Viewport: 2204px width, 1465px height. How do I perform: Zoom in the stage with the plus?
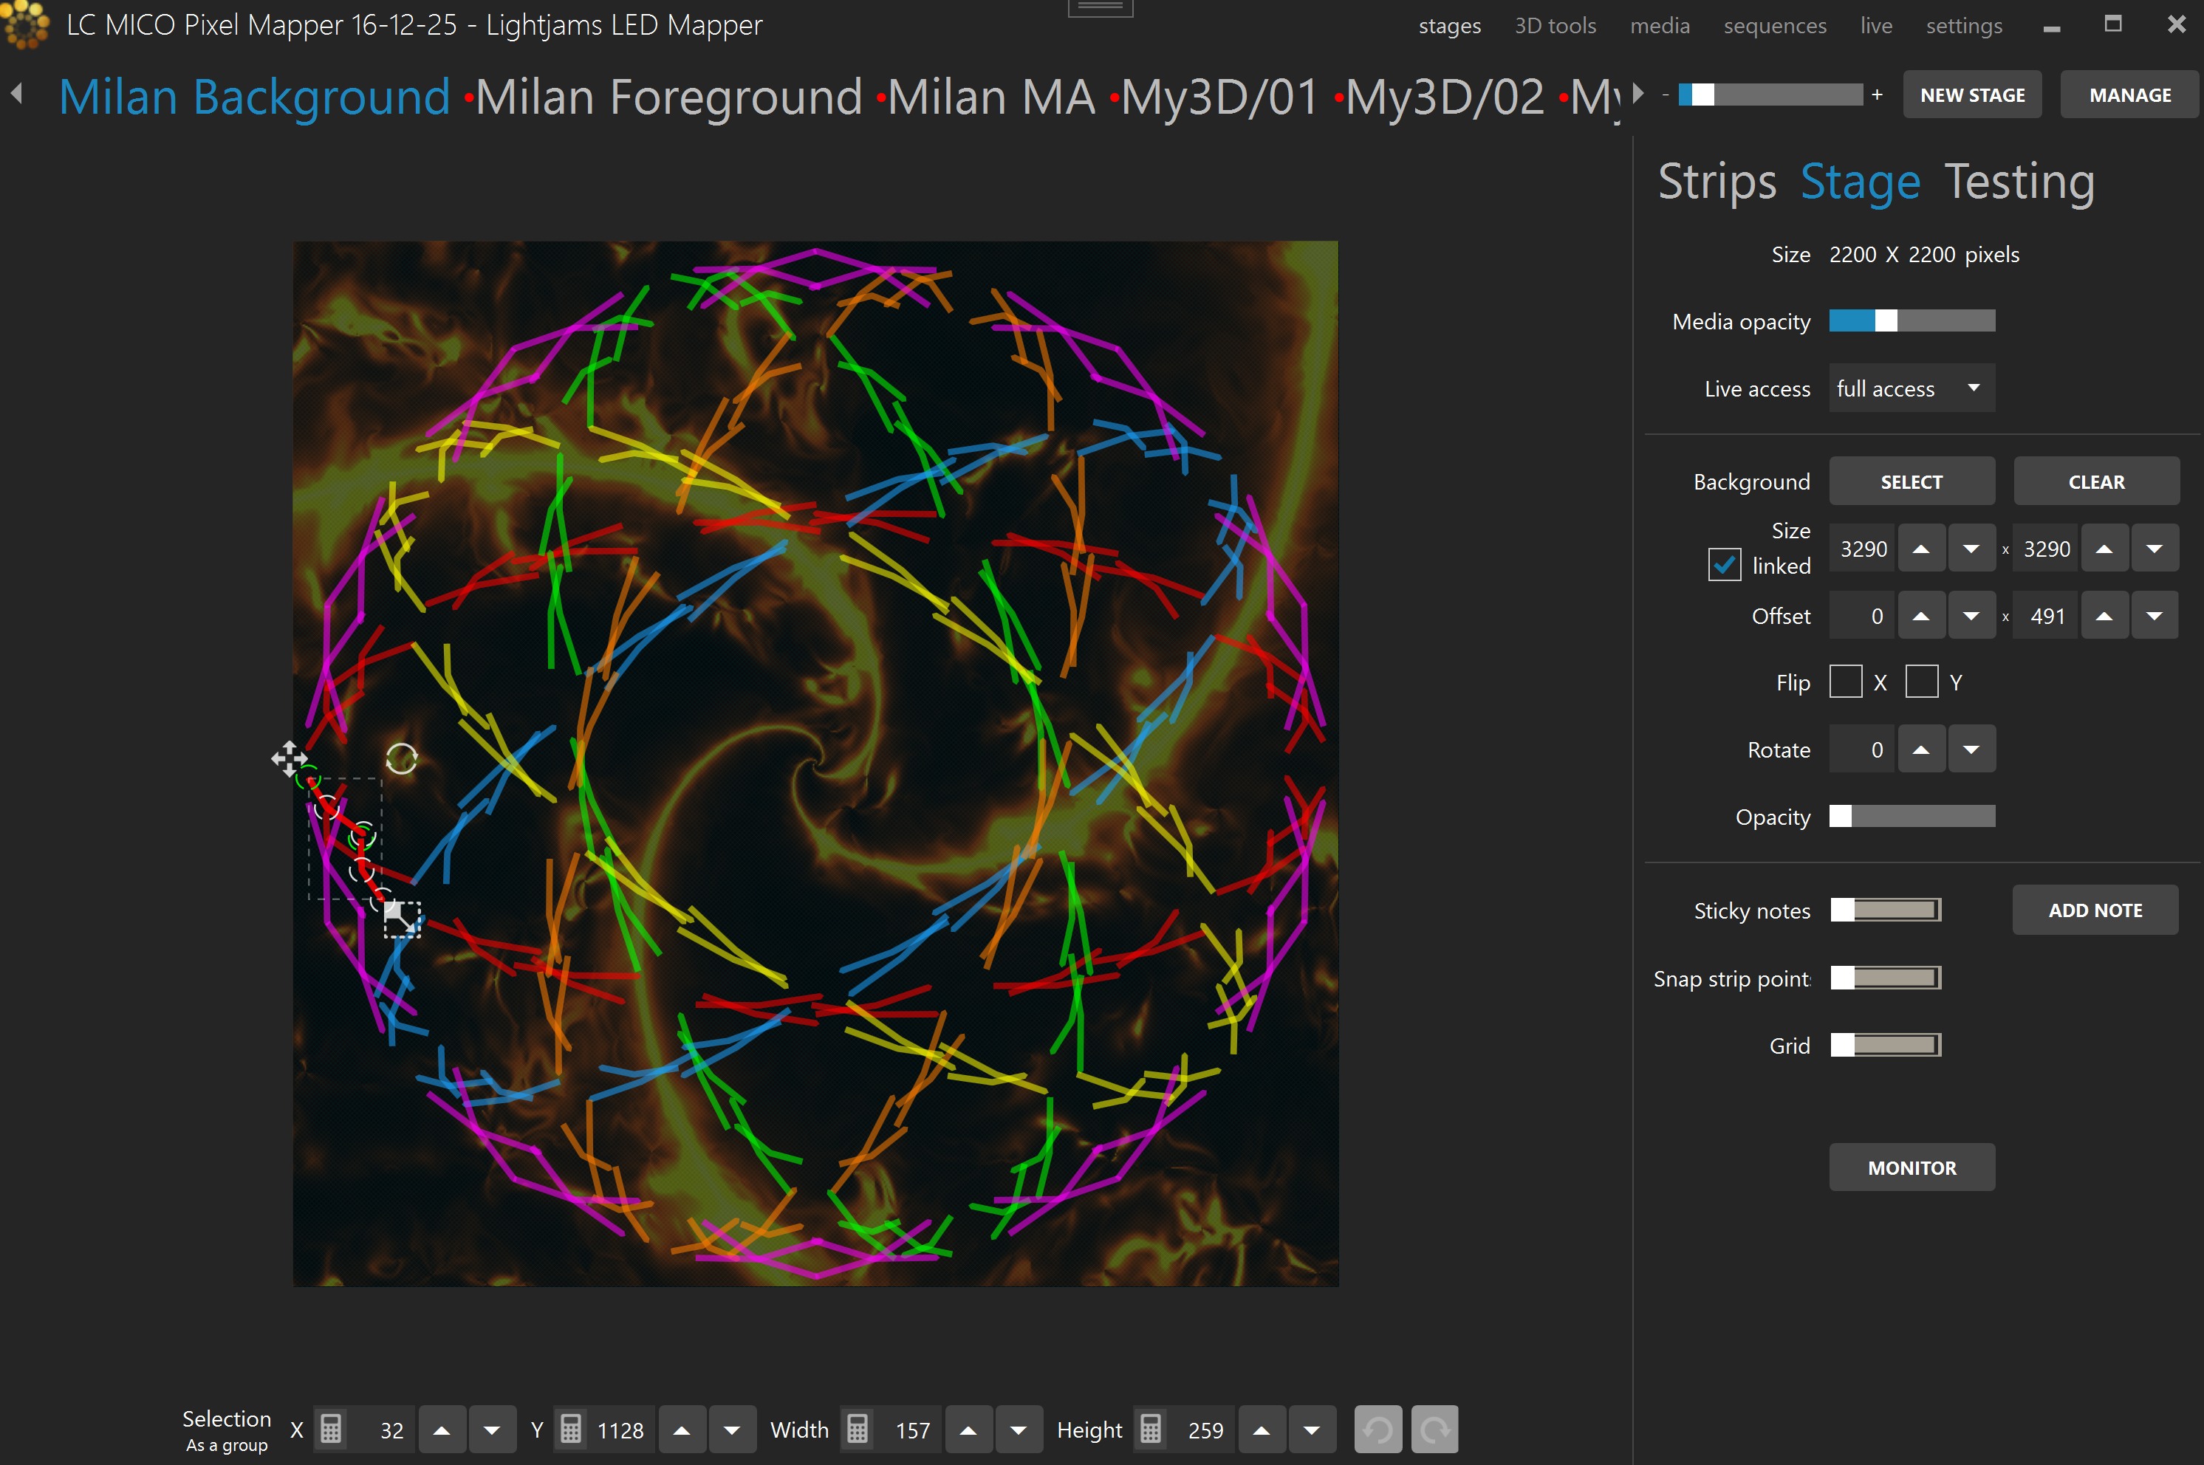(1877, 95)
